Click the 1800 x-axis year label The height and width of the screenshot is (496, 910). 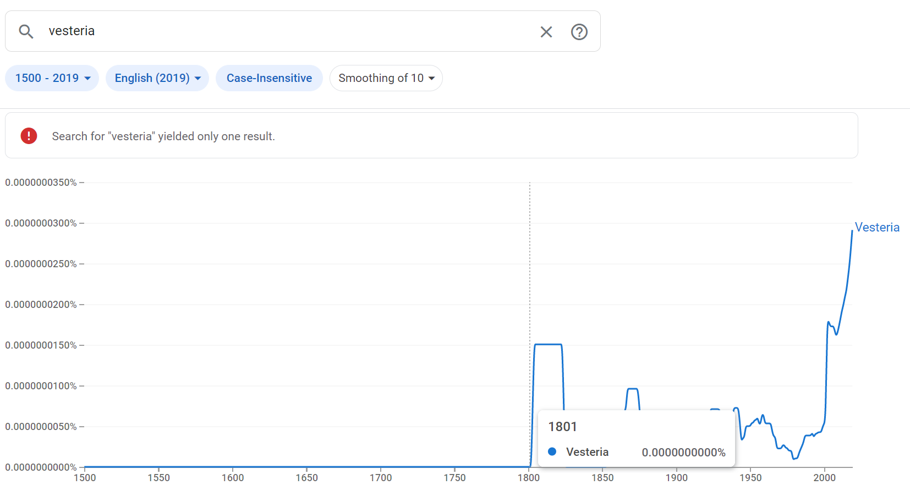point(529,478)
